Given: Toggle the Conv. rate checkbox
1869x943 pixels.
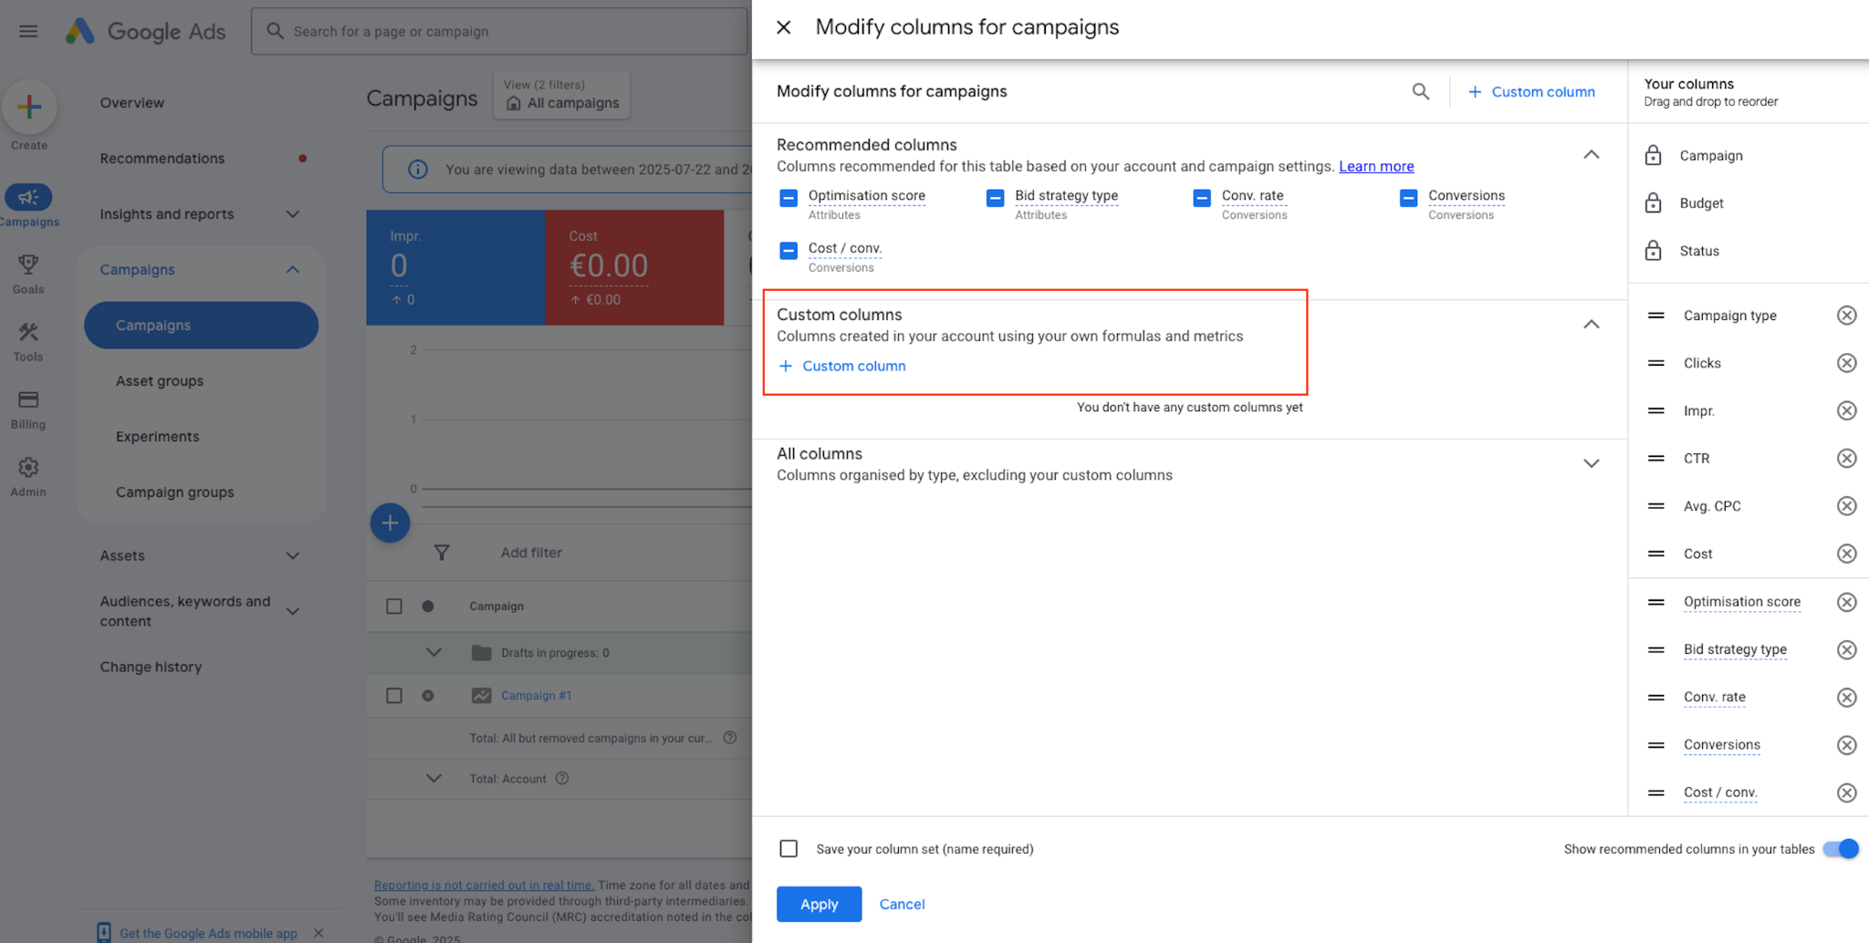Looking at the screenshot, I should click(1202, 198).
